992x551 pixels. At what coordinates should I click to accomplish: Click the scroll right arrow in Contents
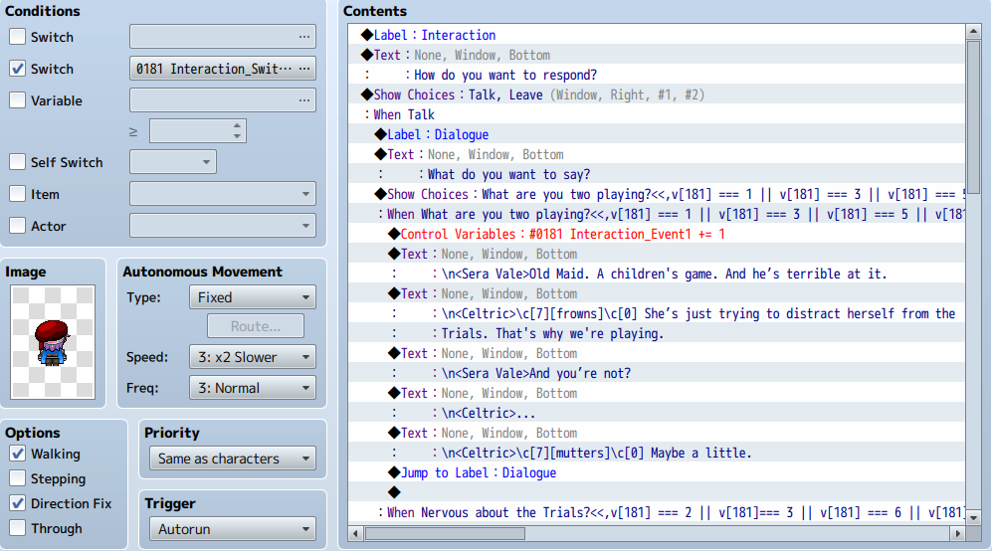click(956, 533)
